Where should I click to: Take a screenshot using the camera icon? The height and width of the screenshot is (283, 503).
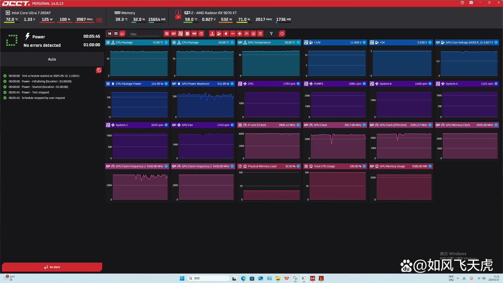471,3
